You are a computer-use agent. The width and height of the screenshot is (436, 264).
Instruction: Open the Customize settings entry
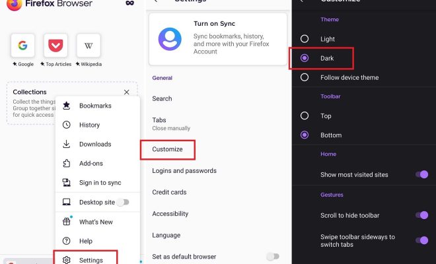pyautogui.click(x=168, y=150)
